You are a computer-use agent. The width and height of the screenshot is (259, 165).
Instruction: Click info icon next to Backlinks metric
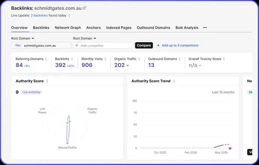tap(72, 59)
